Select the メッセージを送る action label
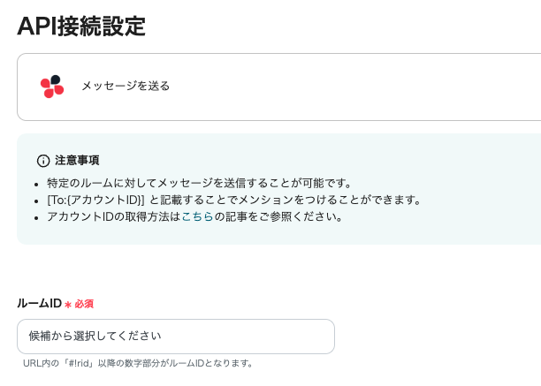Screen dimensions: 541x386 coord(126,86)
